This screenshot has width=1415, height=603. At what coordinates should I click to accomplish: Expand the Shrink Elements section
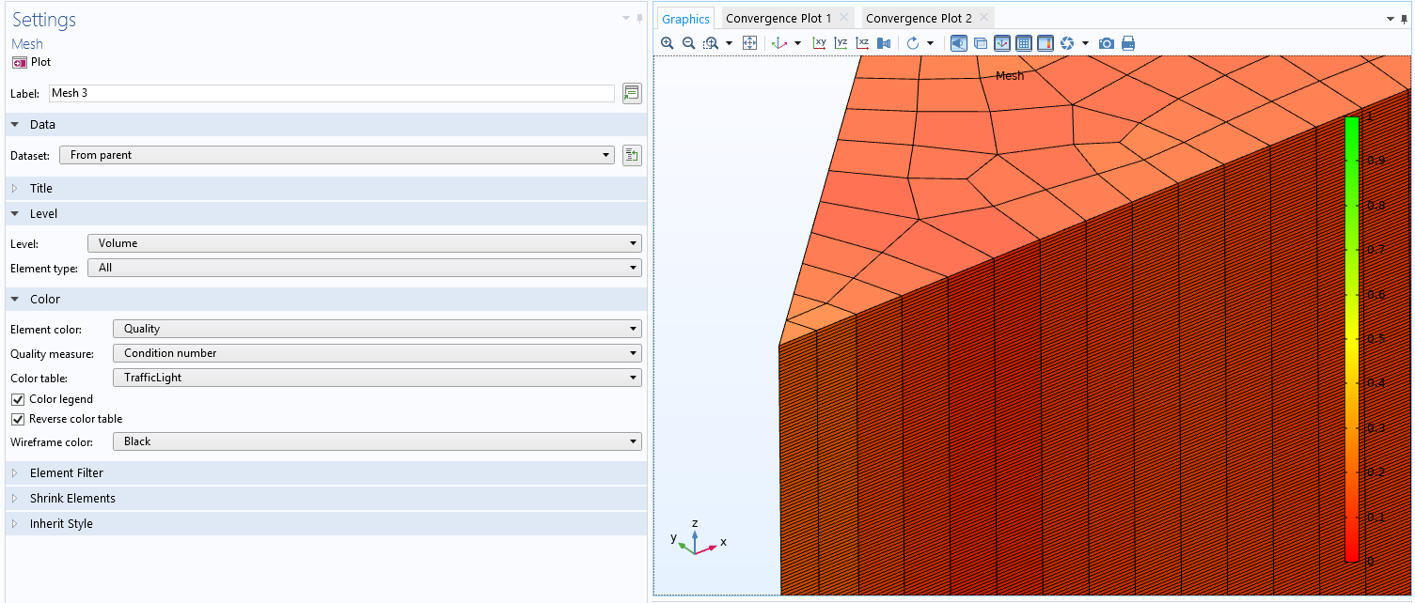coord(71,499)
